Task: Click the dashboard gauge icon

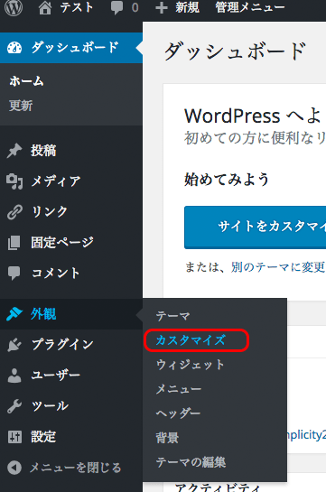Action: pos(14,48)
